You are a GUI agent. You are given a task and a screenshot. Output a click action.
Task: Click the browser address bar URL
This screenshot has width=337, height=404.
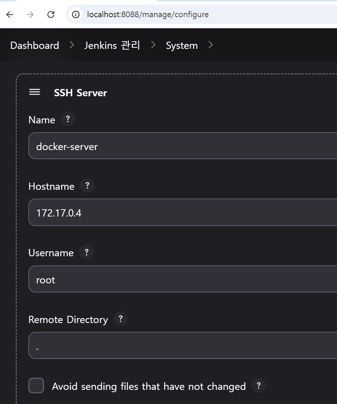[148, 15]
